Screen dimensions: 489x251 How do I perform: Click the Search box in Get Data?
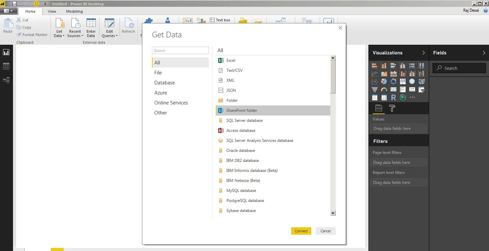click(x=180, y=50)
